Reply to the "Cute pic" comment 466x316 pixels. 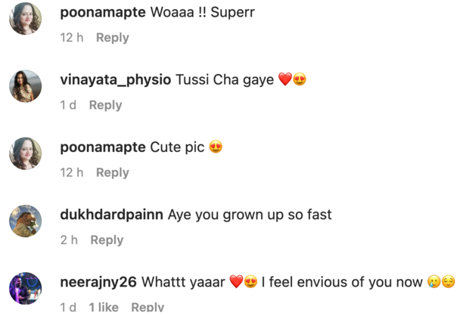click(112, 172)
